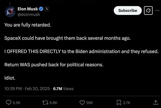Click the 5.5K replies count
Viewport: 161px width, 108px height.
[17, 103]
